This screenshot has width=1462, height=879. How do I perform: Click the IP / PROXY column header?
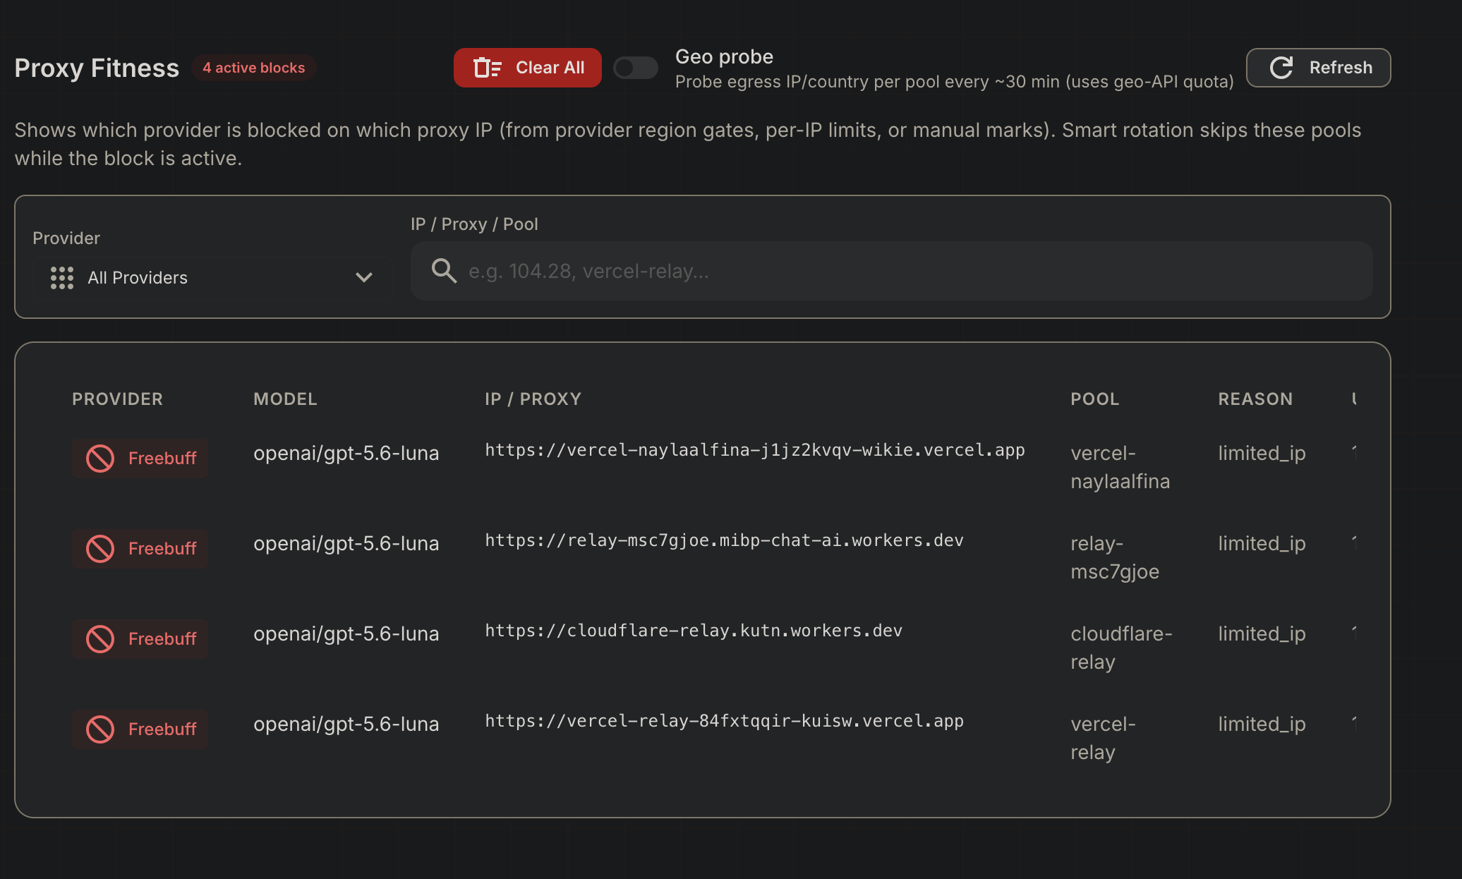coord(533,399)
